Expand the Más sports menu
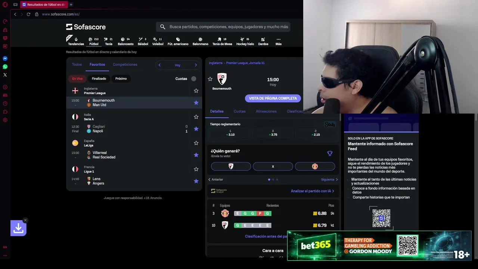This screenshot has width=478, height=269. 278,41
